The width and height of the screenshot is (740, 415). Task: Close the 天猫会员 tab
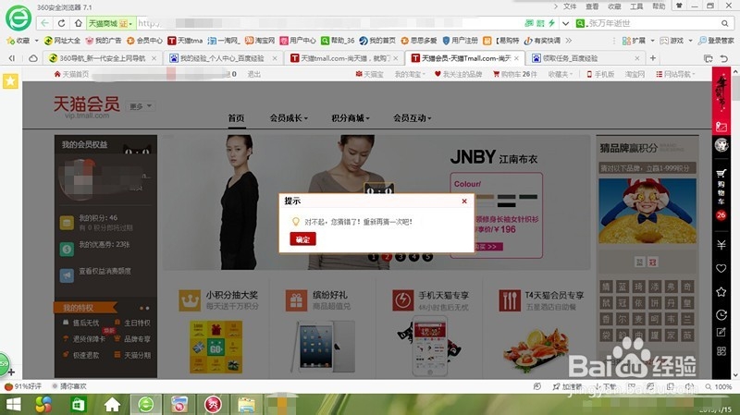click(x=516, y=58)
